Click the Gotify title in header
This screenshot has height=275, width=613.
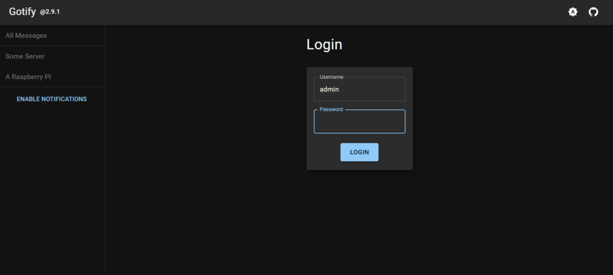click(x=22, y=12)
